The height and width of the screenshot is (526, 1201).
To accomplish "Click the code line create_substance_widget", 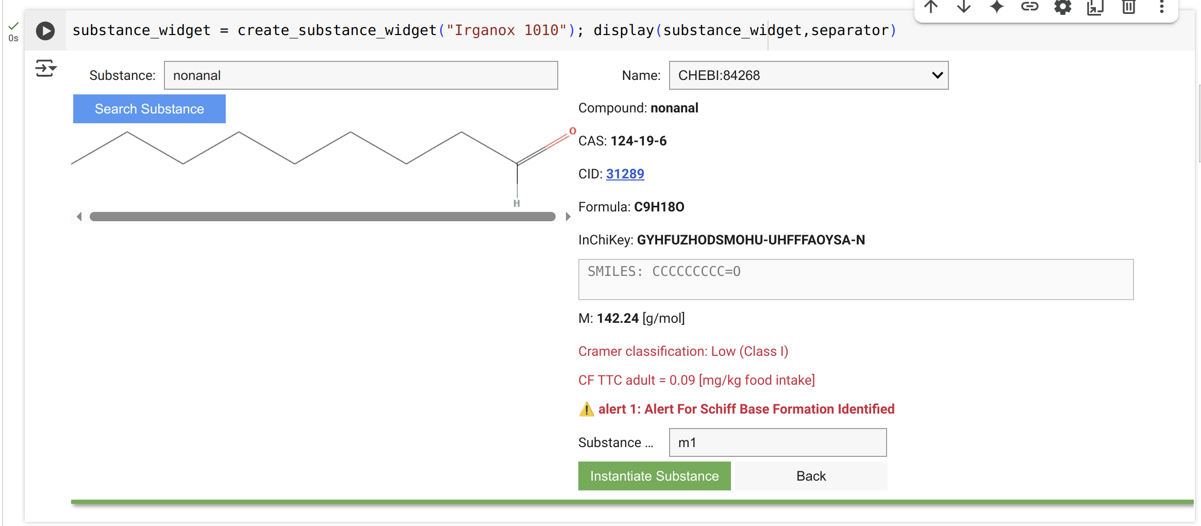I will click(x=484, y=30).
